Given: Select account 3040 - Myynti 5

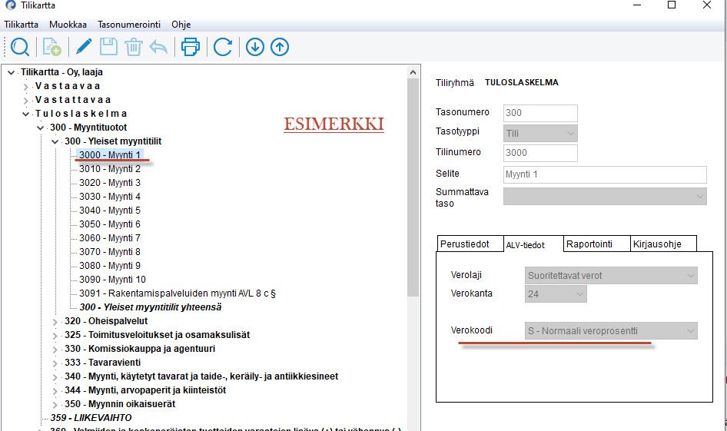Looking at the screenshot, I should (x=109, y=211).
